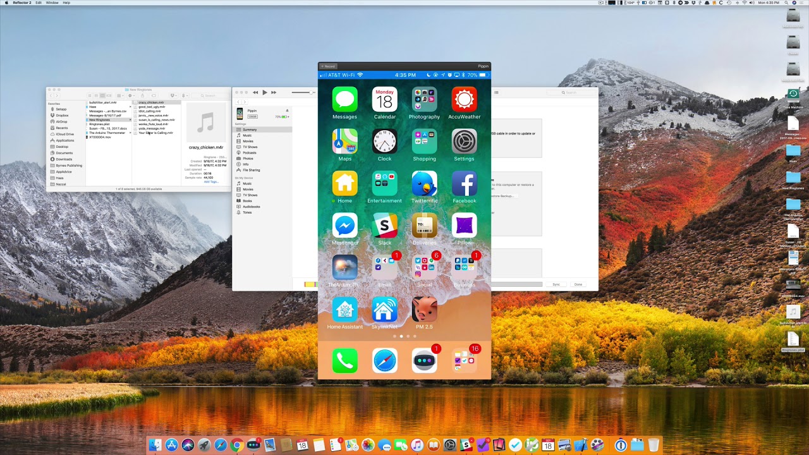Click the Done button in iTunes

pos(578,284)
